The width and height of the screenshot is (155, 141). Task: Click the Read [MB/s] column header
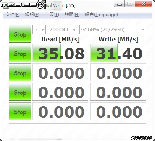point(60,39)
